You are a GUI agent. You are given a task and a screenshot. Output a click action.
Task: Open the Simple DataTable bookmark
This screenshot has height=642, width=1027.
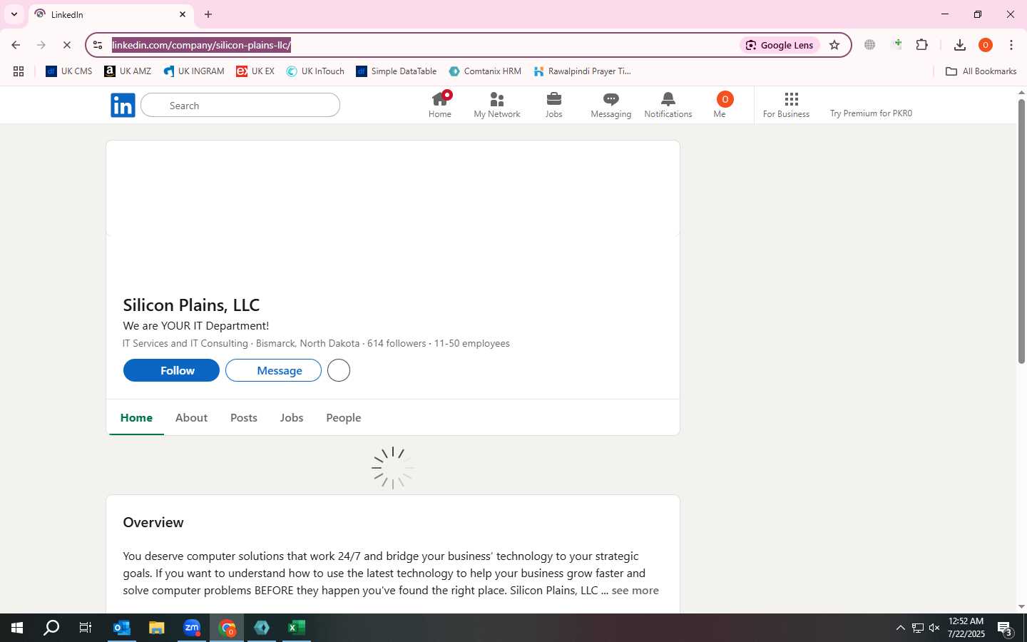coord(397,71)
